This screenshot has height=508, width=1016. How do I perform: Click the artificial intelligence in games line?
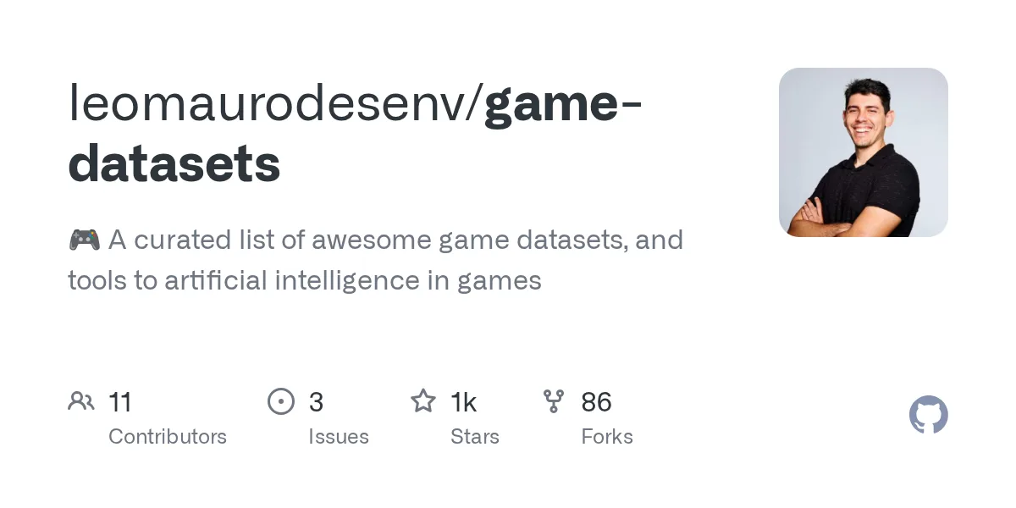305,280
